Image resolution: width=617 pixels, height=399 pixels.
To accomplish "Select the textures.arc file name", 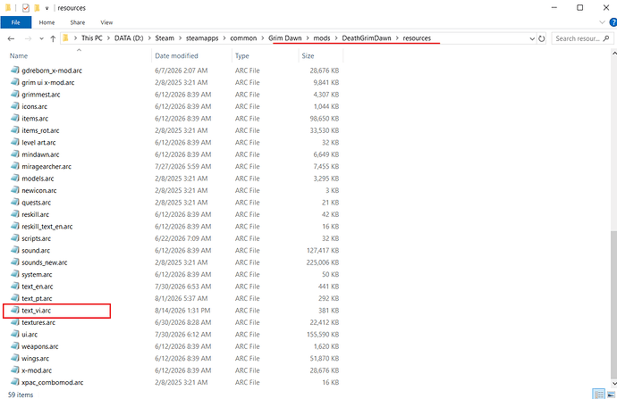I will 38,322.
